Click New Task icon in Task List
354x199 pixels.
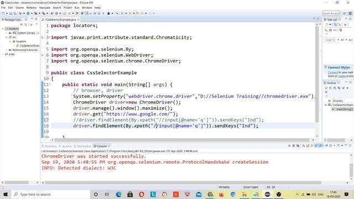(x=327, y=24)
